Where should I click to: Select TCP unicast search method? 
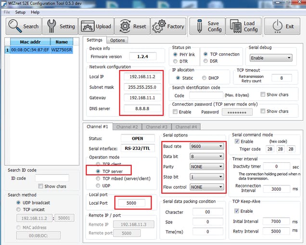(18, 209)
